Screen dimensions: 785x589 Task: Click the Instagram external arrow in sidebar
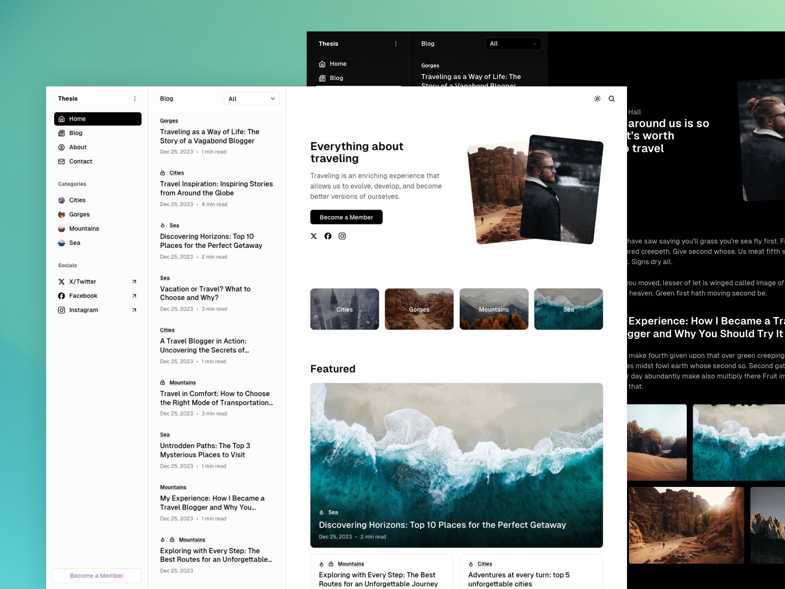coord(134,310)
